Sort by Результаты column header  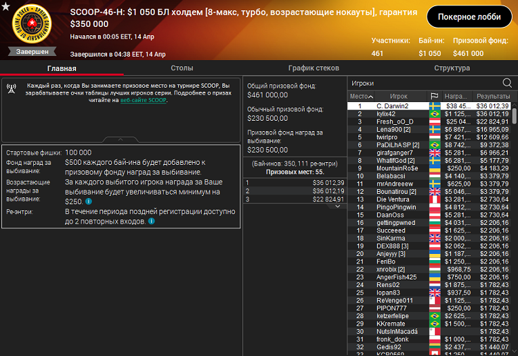(493, 97)
